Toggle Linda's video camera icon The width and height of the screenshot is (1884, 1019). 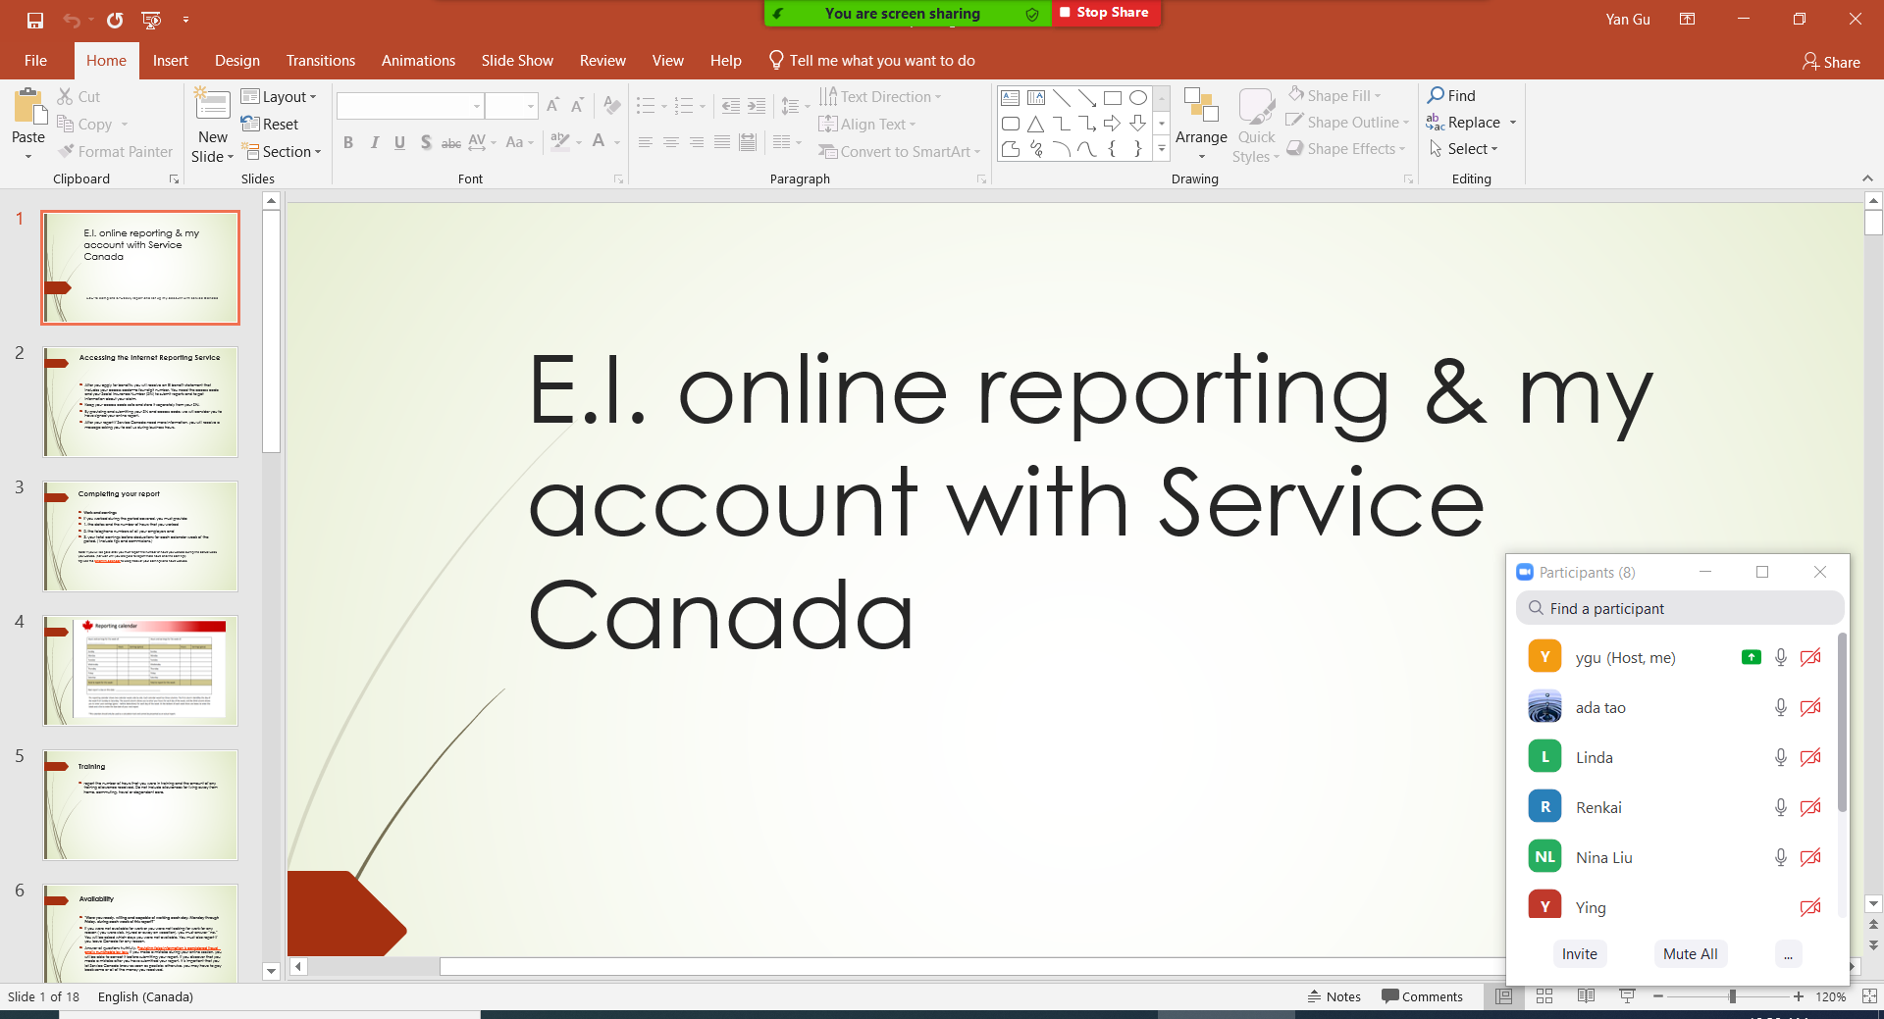pyautogui.click(x=1810, y=757)
